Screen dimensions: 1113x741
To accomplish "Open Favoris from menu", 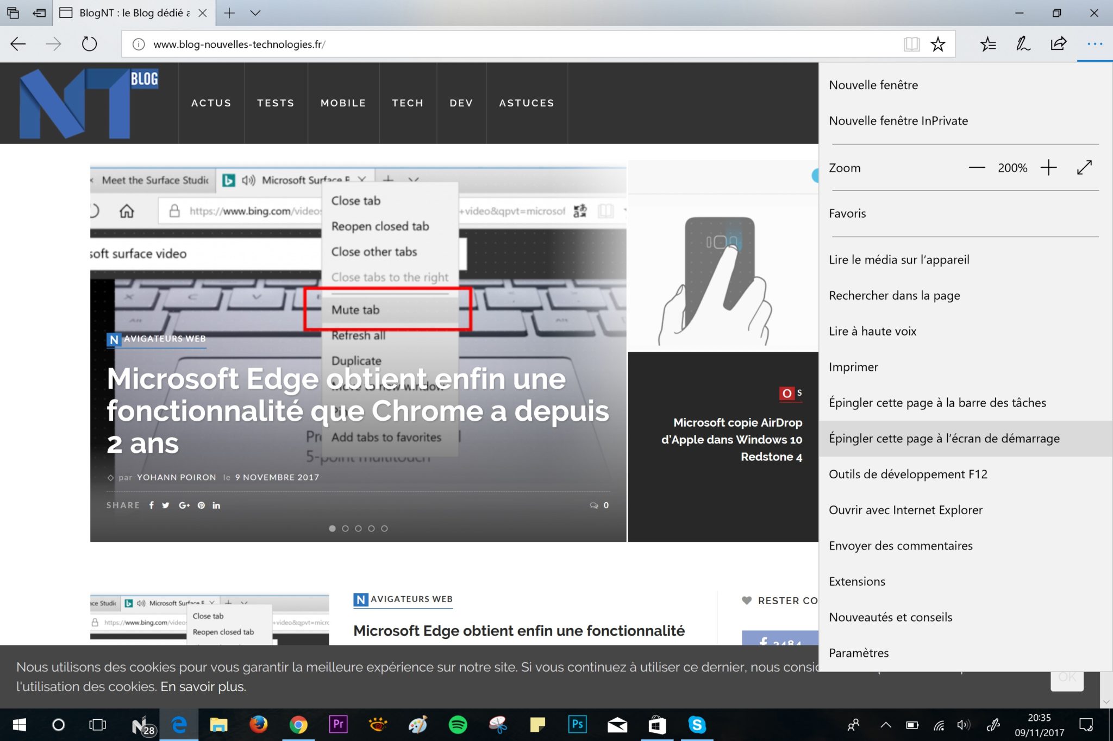I will tap(965, 214).
